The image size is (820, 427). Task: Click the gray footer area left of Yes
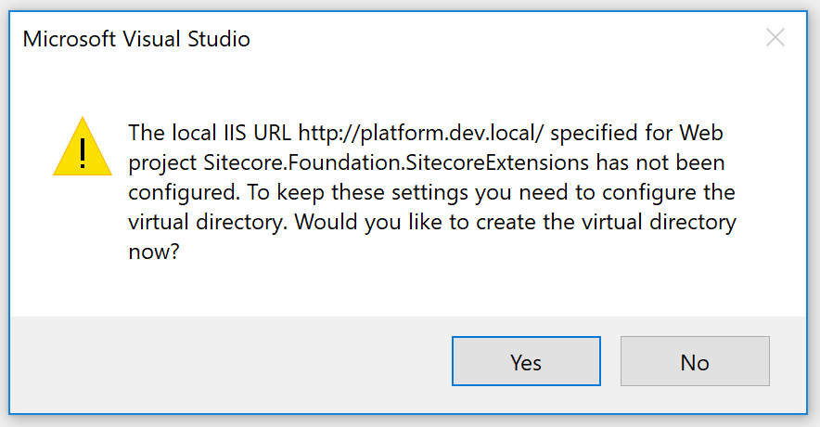[232, 361]
